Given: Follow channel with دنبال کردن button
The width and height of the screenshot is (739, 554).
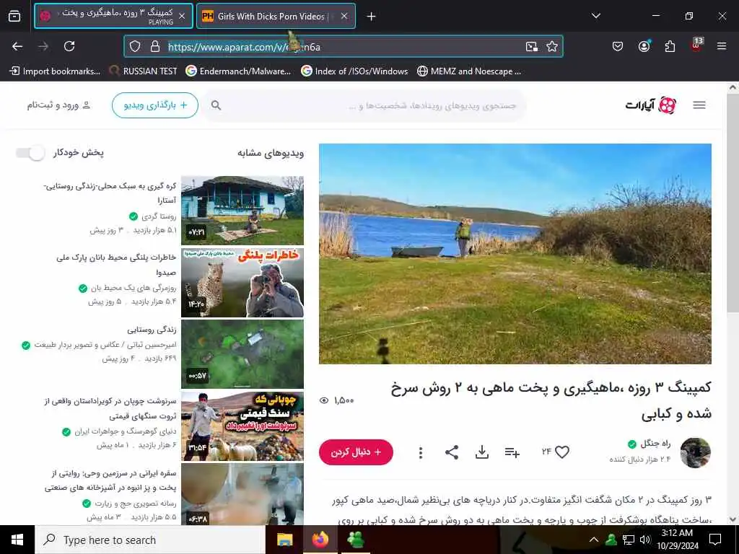Looking at the screenshot, I should click(356, 452).
